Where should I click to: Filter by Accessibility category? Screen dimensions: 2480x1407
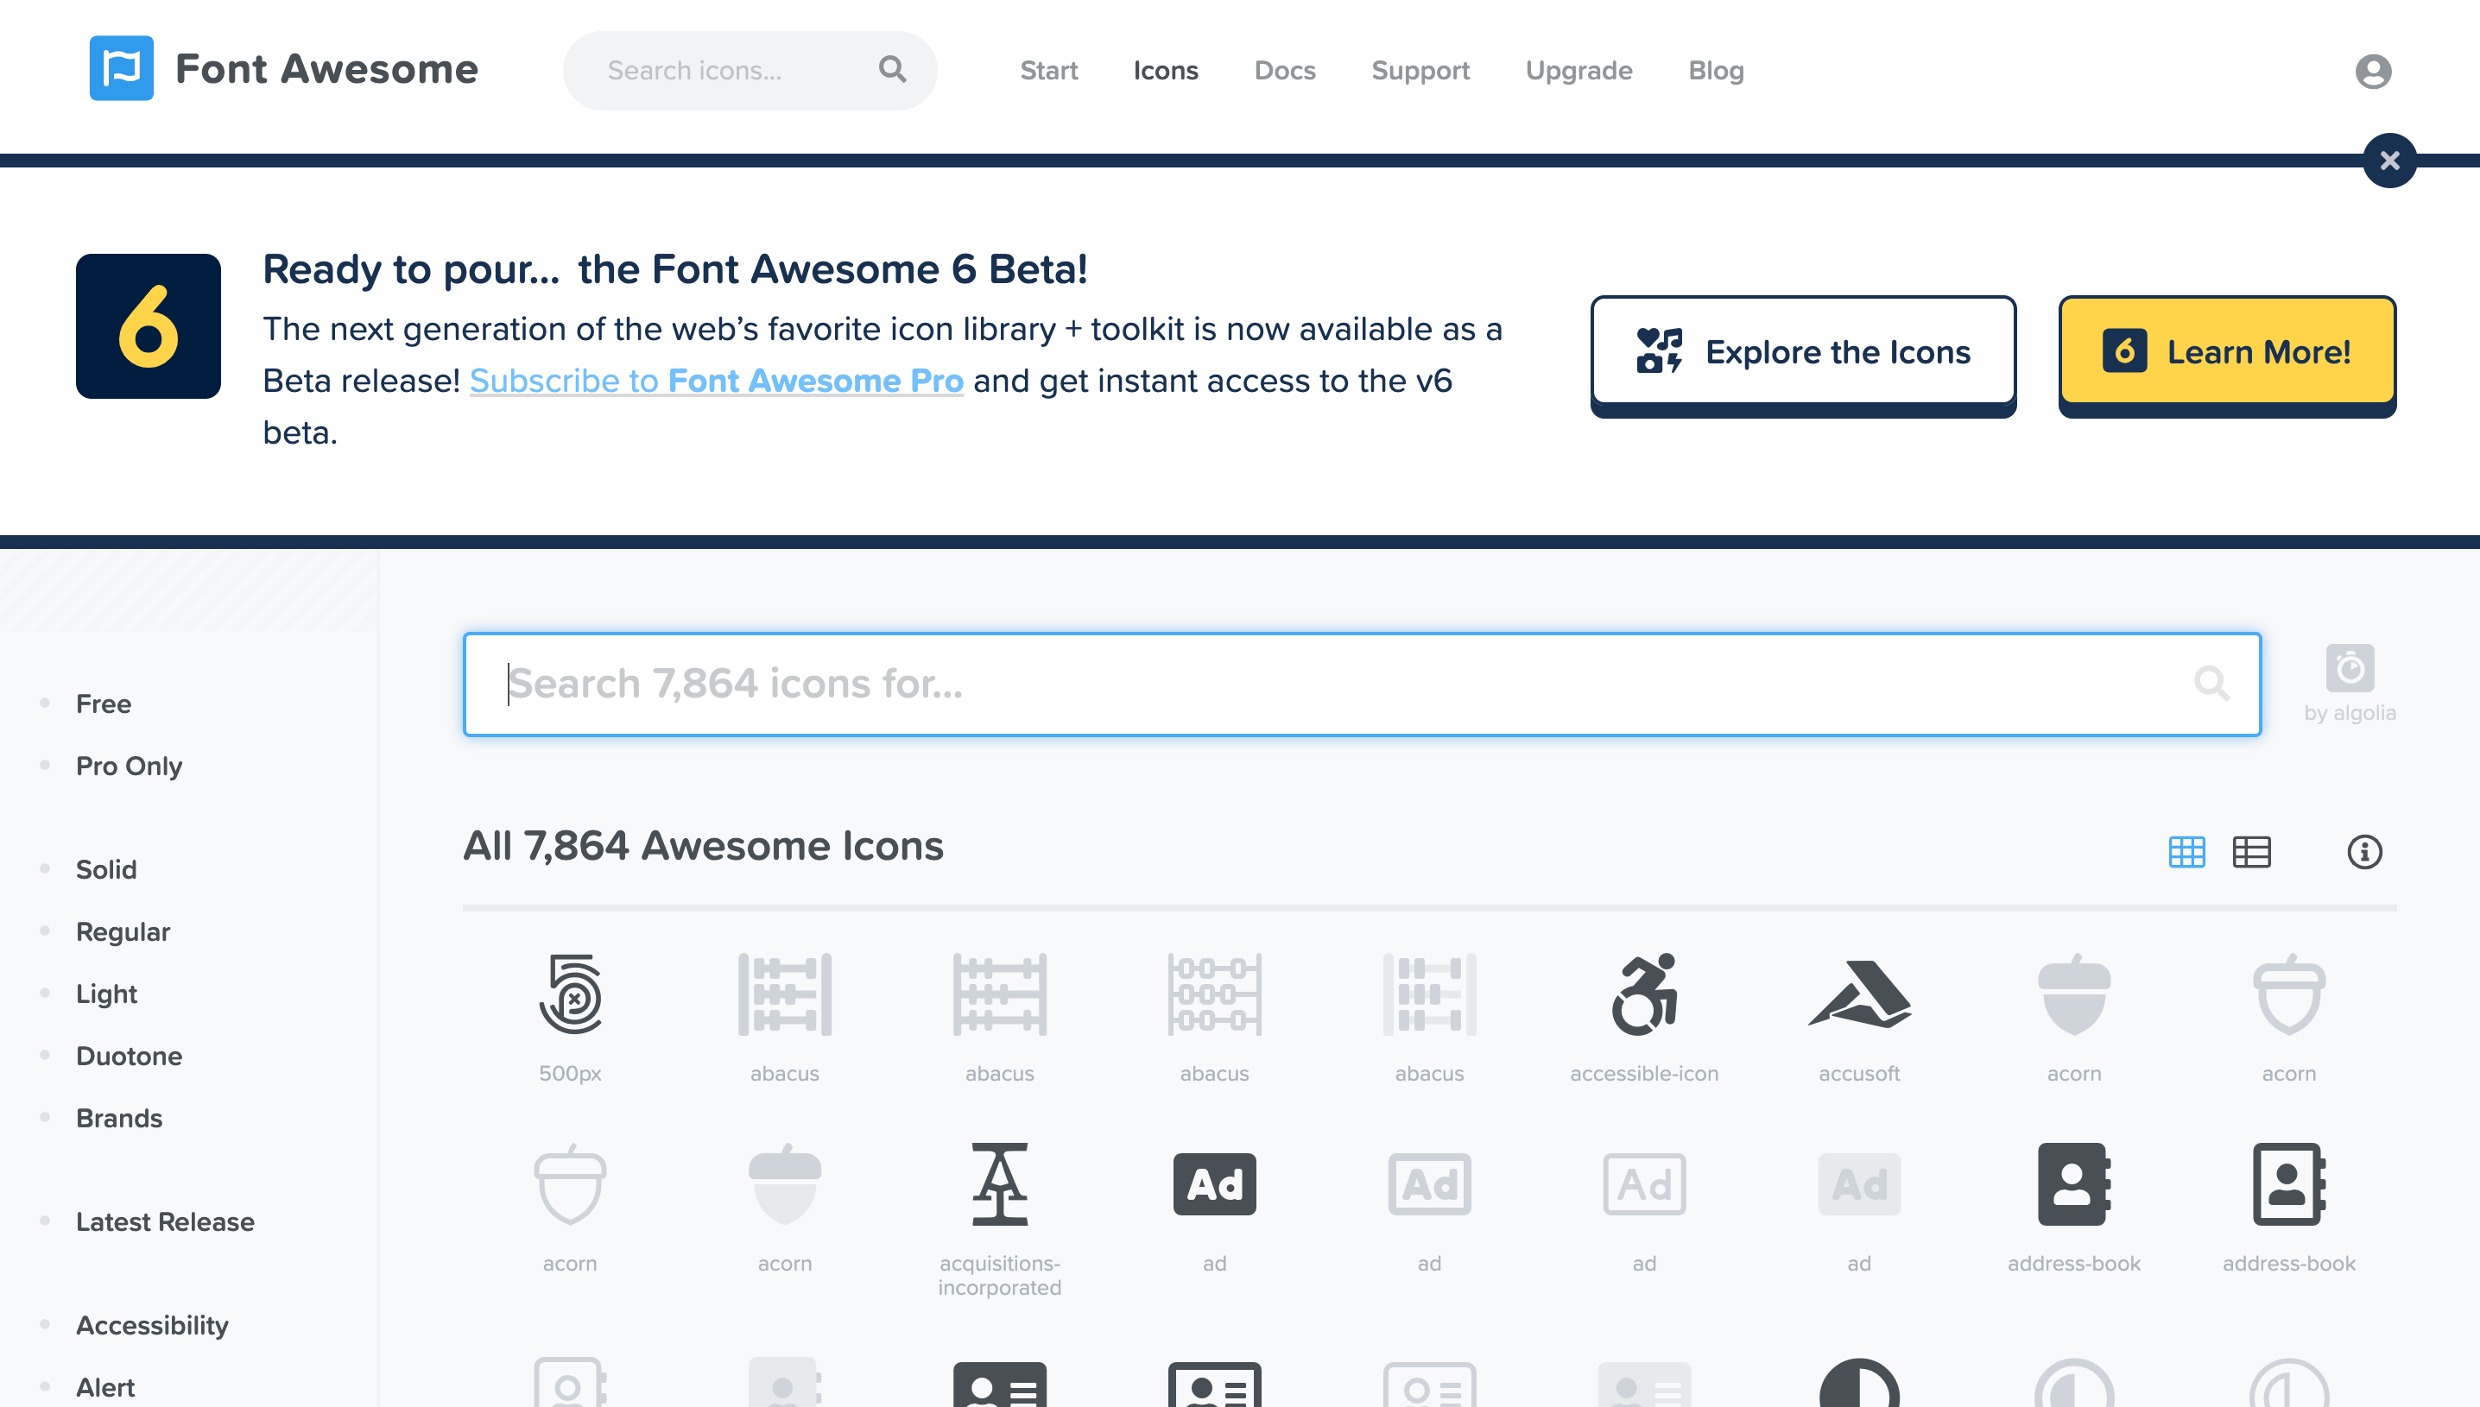coord(152,1325)
